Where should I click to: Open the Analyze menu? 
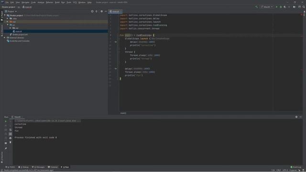pos(41,2)
